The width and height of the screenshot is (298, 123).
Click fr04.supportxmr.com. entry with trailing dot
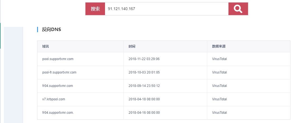tap(58, 113)
